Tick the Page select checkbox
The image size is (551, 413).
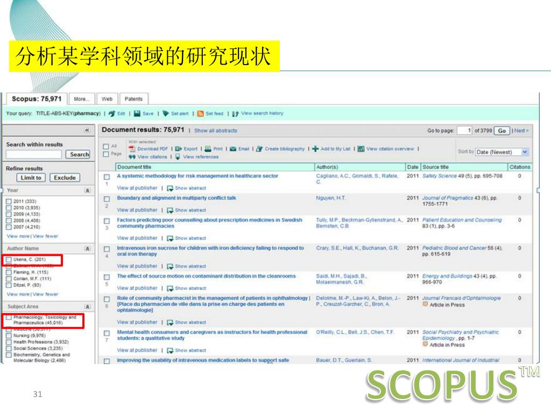coord(106,154)
